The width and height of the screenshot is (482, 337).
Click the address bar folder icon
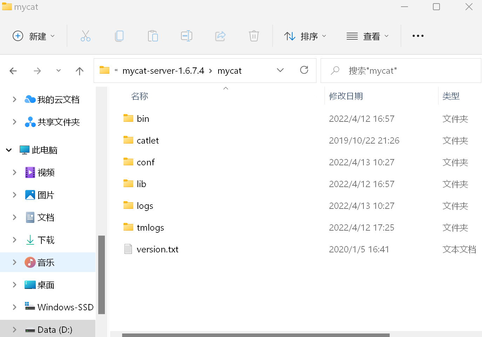[x=105, y=70]
